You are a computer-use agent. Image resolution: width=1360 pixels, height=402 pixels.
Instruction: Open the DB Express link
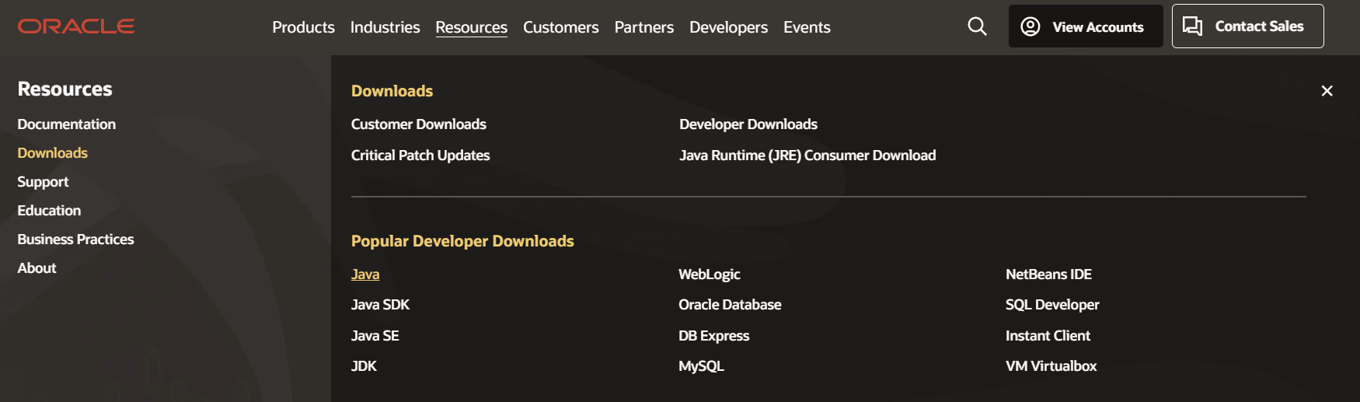pos(713,336)
